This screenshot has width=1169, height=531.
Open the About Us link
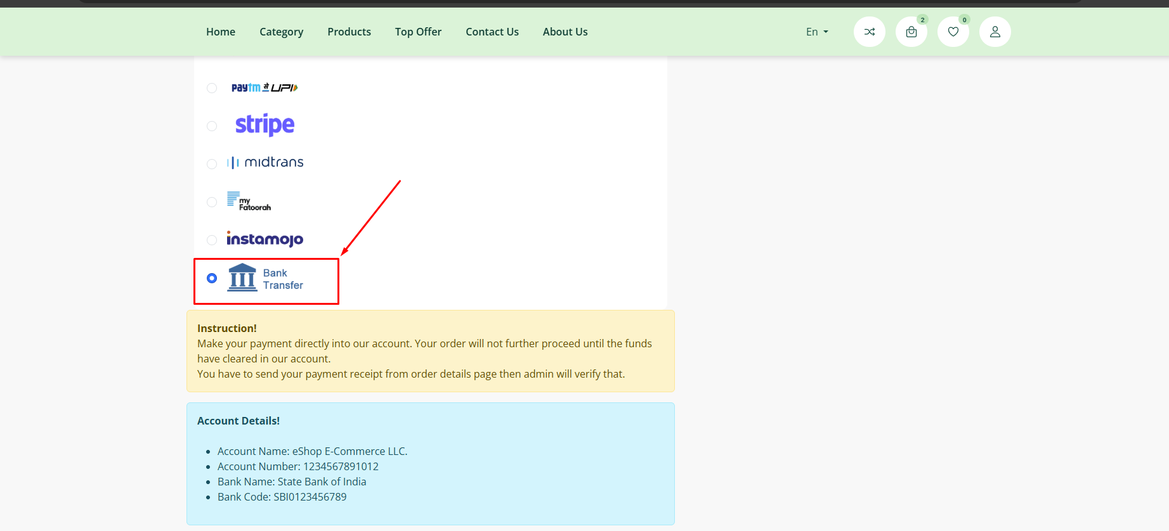[565, 32]
